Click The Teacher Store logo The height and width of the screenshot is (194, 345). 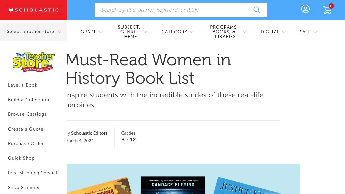coord(34,62)
